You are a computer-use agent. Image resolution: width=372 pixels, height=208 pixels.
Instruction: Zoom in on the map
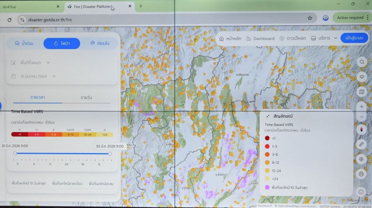(361, 107)
